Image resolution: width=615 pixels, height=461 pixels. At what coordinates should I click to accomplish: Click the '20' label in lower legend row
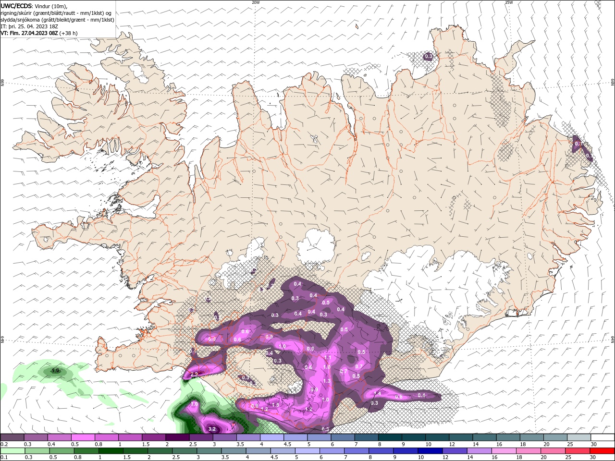543,458
